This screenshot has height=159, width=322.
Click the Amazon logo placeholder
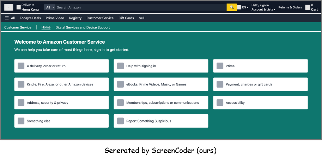coord(9,7)
